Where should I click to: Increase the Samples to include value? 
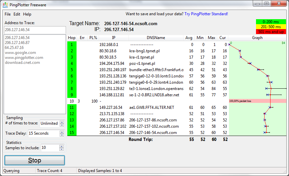point(62,147)
